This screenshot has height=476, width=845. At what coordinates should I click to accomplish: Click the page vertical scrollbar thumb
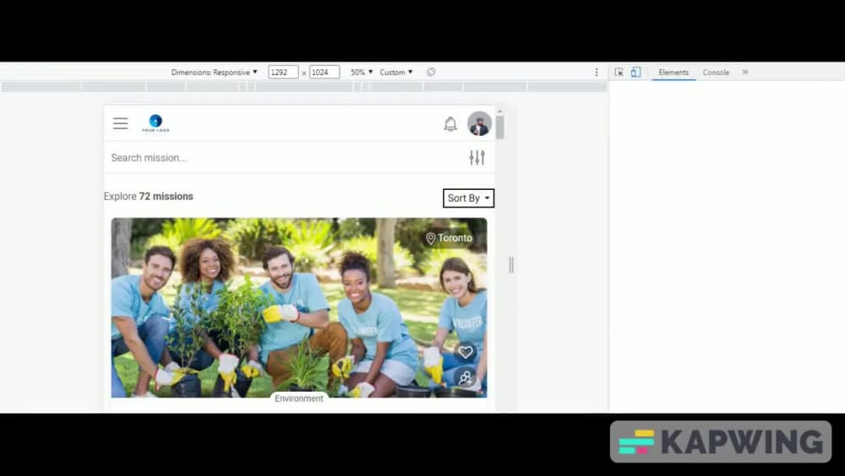pyautogui.click(x=500, y=127)
